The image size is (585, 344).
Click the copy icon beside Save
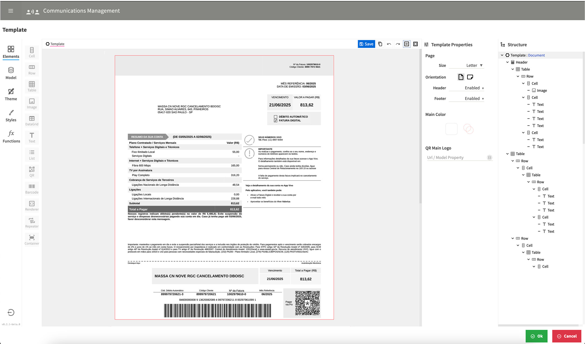coord(380,44)
